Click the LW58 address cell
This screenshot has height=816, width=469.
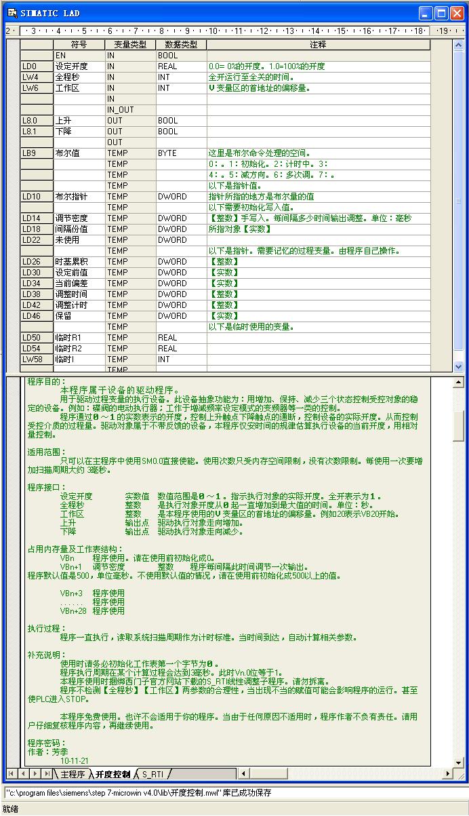click(37, 360)
